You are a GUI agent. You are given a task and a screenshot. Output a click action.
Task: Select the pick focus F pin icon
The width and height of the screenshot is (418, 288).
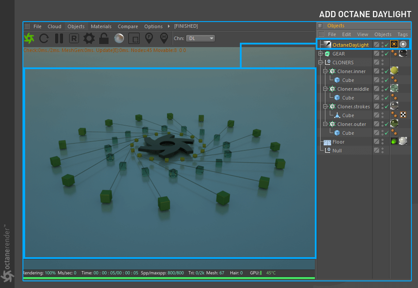tap(149, 38)
